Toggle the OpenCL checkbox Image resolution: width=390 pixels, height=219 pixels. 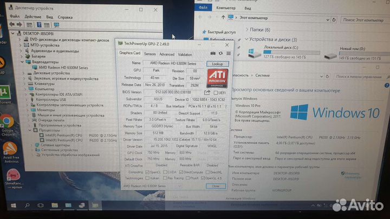coord(147,172)
